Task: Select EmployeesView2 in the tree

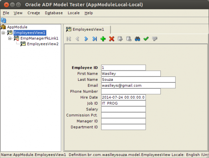Action: click(x=43, y=44)
